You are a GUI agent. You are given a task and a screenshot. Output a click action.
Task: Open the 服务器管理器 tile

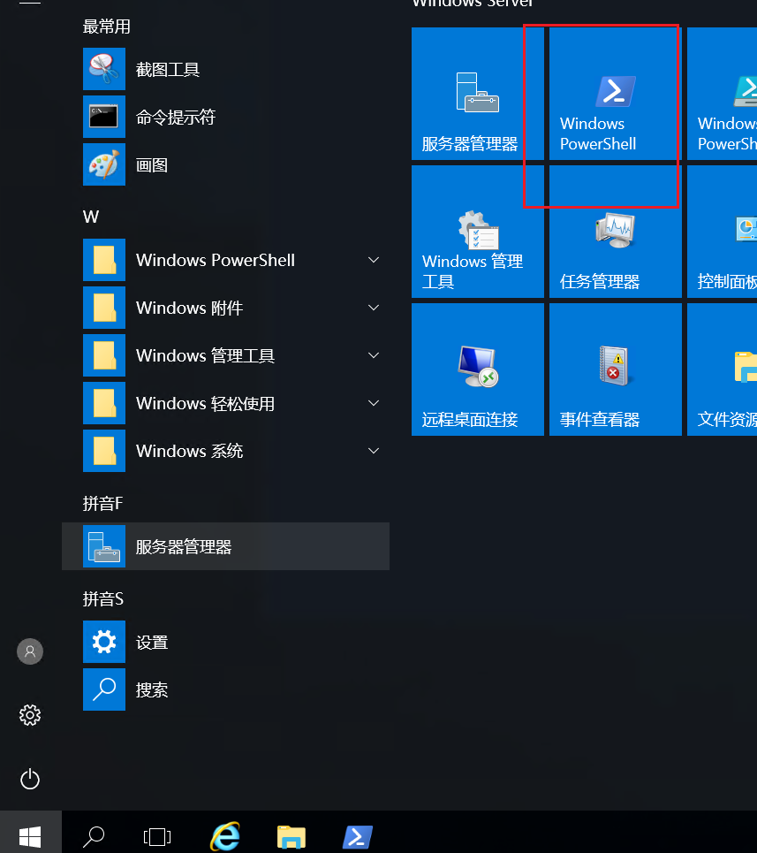(x=478, y=94)
